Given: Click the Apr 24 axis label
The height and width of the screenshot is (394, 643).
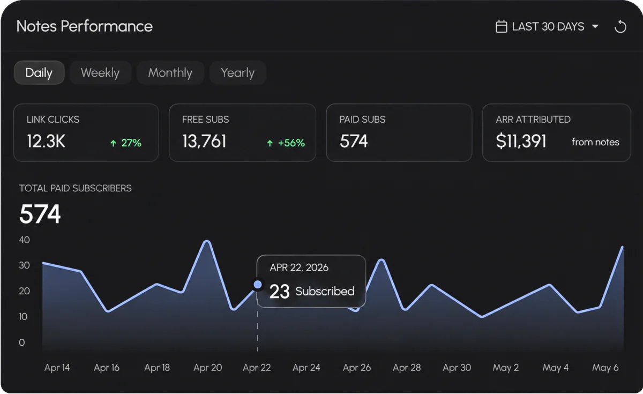Looking at the screenshot, I should point(306,368).
